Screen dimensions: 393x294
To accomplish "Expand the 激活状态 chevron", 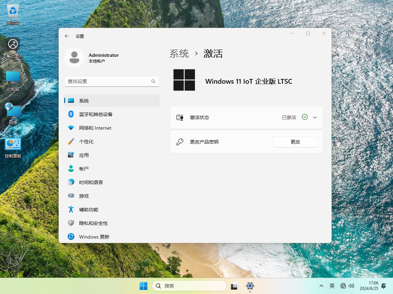I will point(315,117).
